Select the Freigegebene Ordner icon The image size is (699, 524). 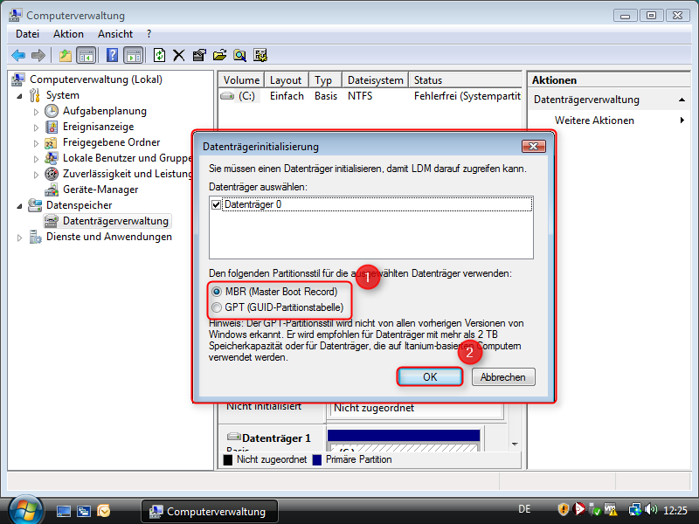coord(51,143)
